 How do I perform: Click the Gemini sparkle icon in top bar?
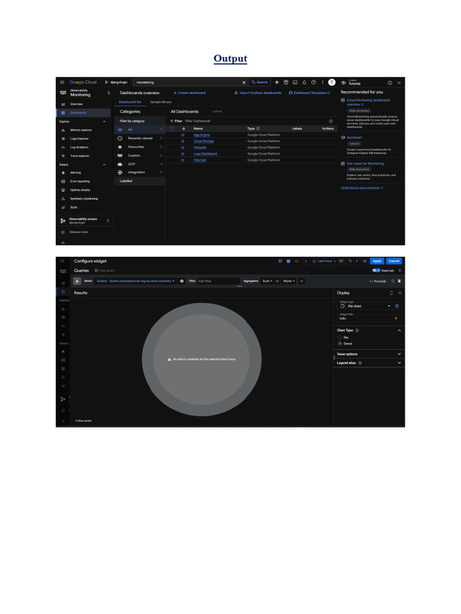277,82
